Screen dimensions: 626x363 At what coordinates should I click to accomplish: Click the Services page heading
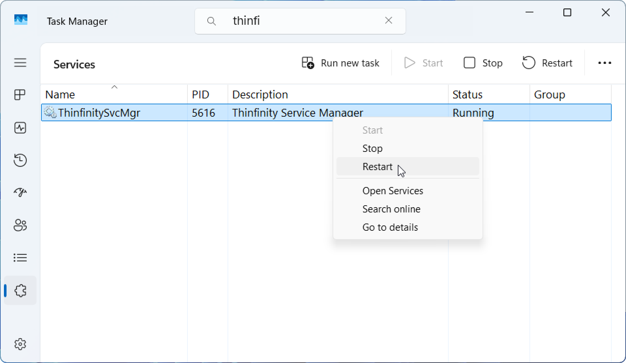(x=74, y=64)
